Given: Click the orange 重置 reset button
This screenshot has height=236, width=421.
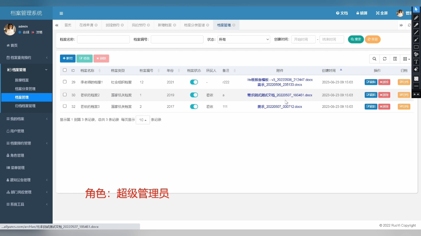Looking at the screenshot, I should (372, 39).
